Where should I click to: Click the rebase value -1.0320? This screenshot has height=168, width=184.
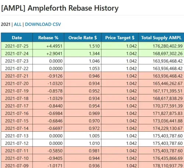[55, 83]
